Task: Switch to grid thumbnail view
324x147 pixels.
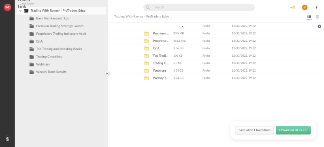Action: pos(318,17)
